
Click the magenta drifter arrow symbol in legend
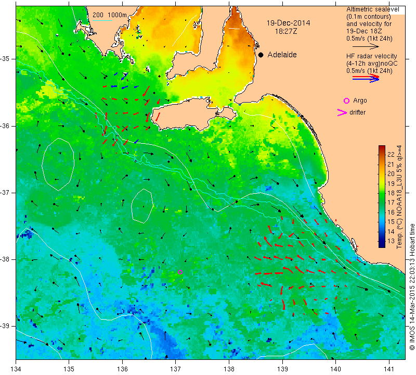[342, 113]
